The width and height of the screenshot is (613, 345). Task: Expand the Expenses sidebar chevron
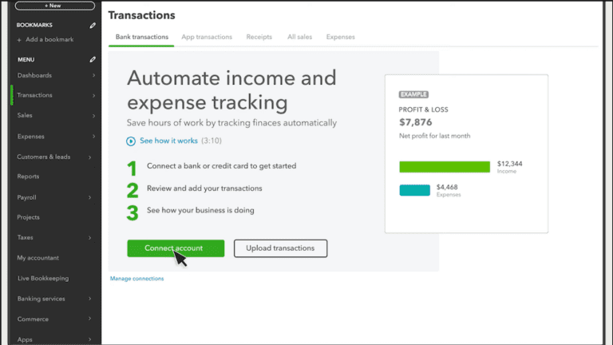(94, 137)
